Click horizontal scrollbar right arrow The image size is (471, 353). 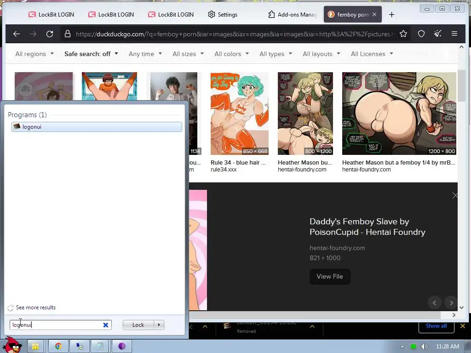[x=454, y=315]
